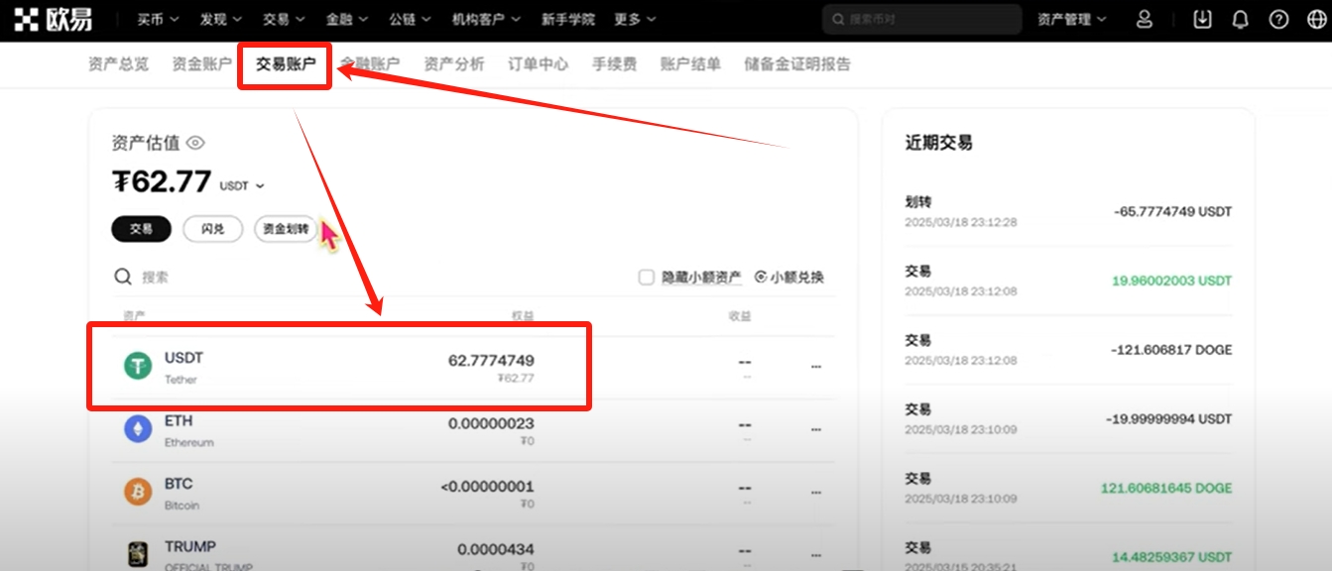
Task: Switch to the 资金账户 tab
Action: click(202, 63)
